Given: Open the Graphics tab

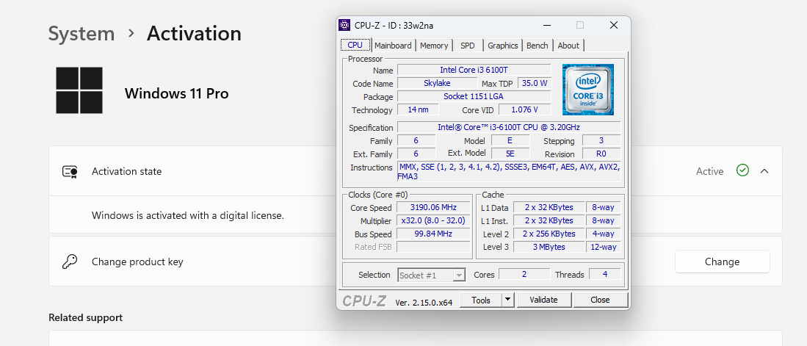Looking at the screenshot, I should pyautogui.click(x=503, y=46).
